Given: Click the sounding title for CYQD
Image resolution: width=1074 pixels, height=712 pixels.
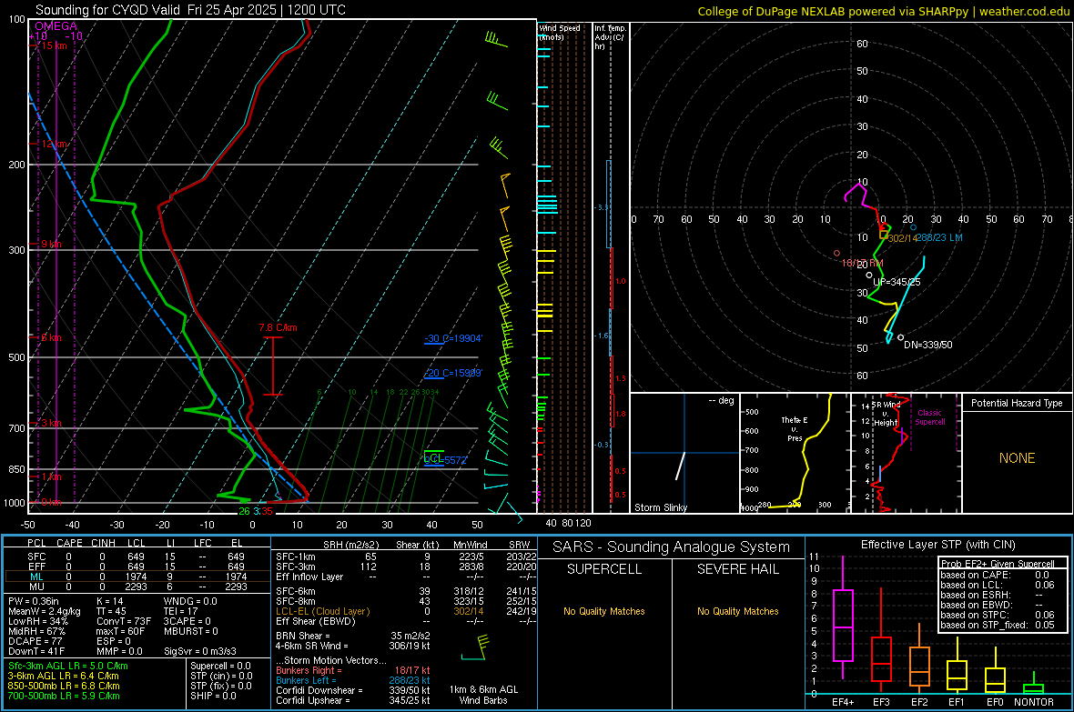Looking at the screenshot, I should [190, 10].
